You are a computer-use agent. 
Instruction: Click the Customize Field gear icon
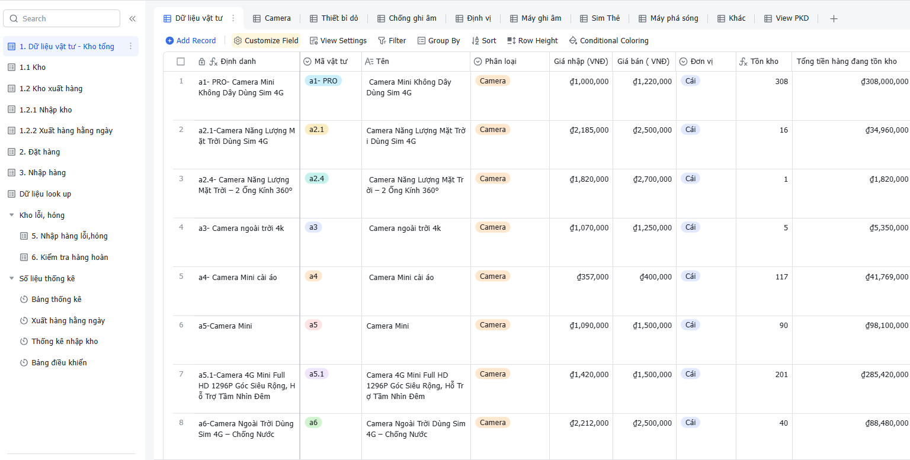(x=238, y=41)
